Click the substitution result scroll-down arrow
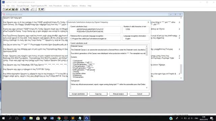This screenshot has height=121, width=216. (147, 88)
